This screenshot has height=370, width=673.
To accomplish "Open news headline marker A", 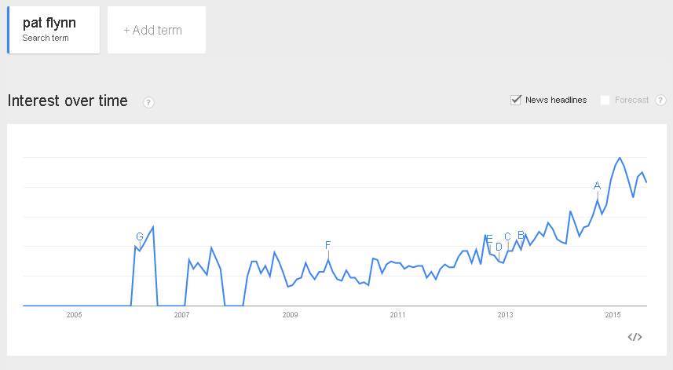I will pos(597,186).
